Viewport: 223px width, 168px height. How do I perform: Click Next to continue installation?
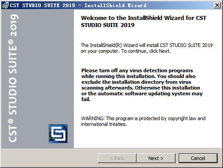156,158
